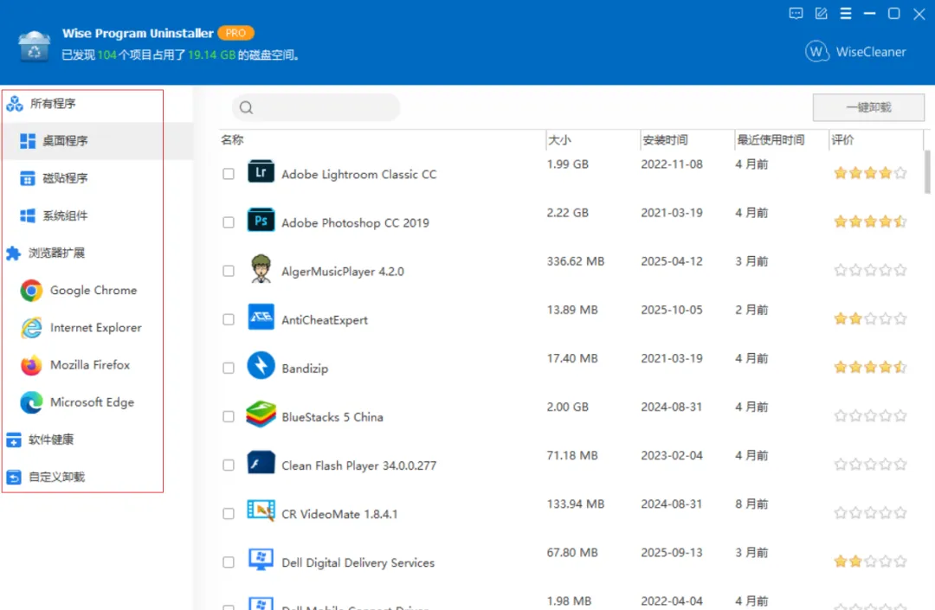Sort by 最近使用时间 column header
The height and width of the screenshot is (610, 935).
[771, 140]
